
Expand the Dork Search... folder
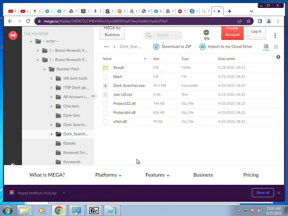pos(51,125)
